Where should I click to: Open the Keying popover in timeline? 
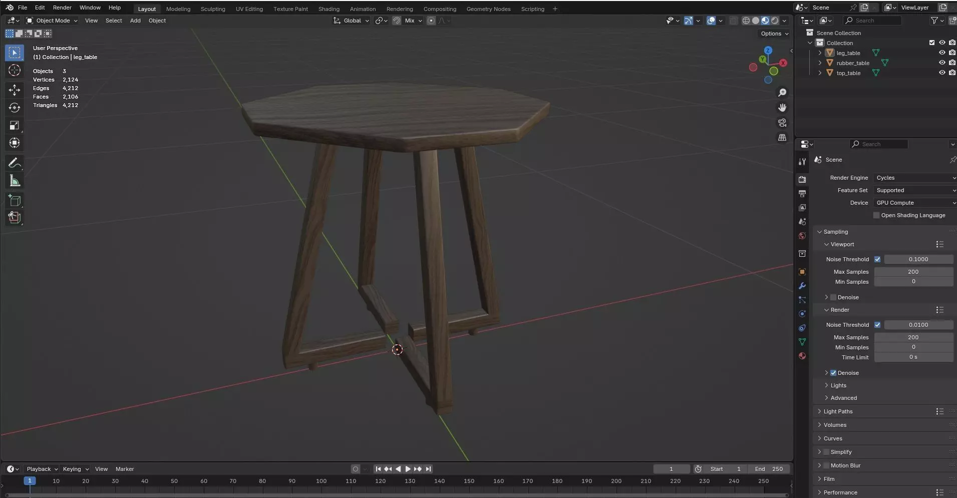(x=76, y=469)
